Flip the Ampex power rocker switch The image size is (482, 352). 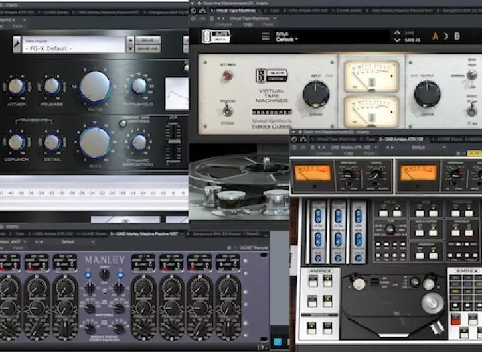pos(374,282)
